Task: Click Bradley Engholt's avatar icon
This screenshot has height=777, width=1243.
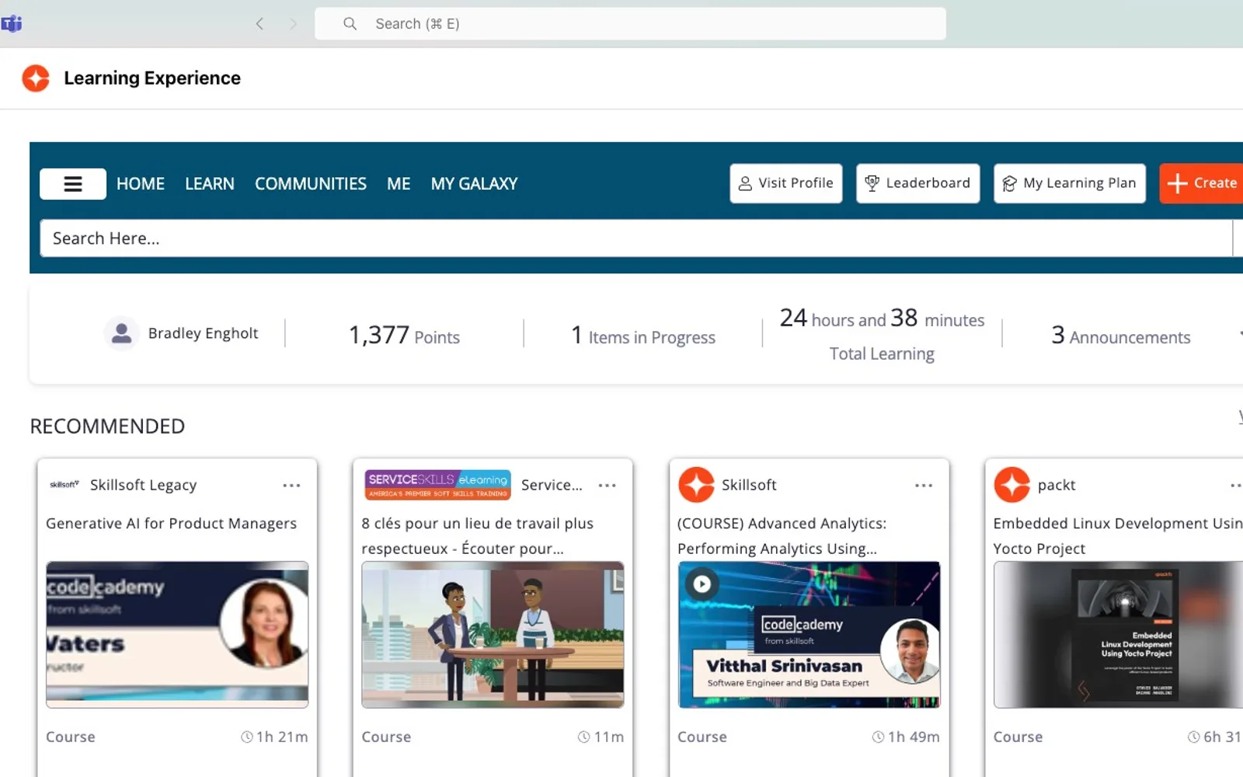Action: 121,333
